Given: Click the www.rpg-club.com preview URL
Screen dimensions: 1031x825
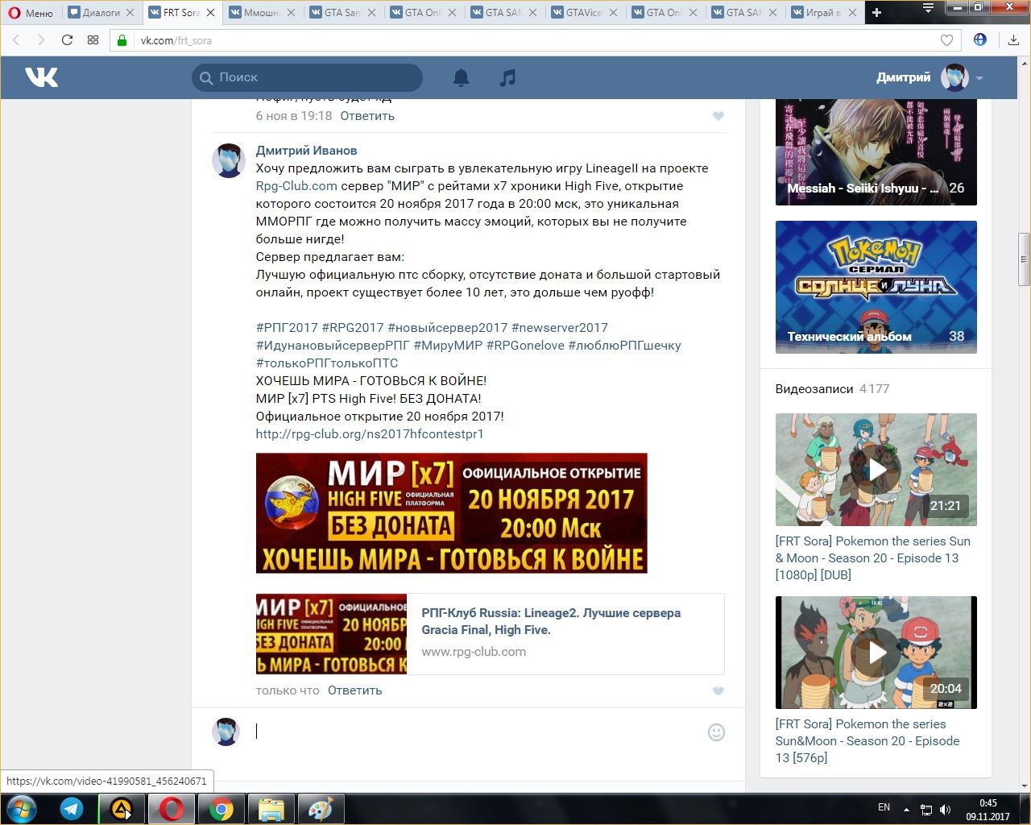Looking at the screenshot, I should point(474,652).
